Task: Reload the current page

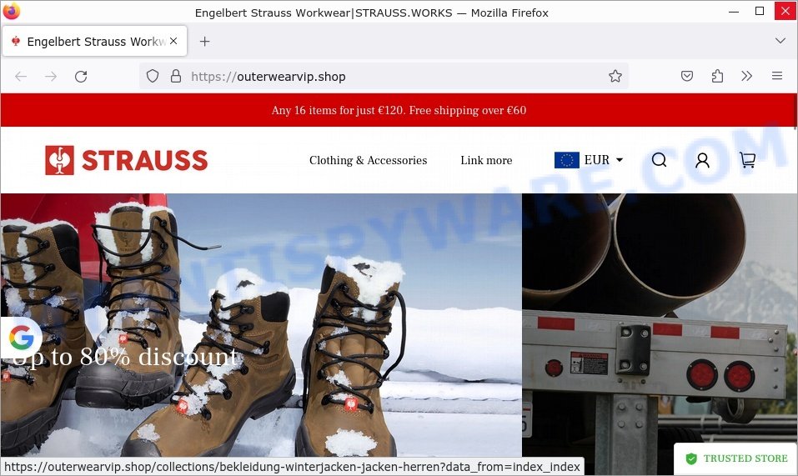Action: 81,77
